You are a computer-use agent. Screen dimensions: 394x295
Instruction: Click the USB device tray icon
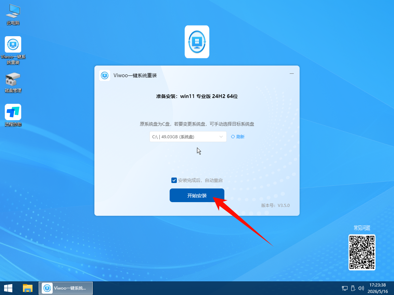(x=353, y=288)
